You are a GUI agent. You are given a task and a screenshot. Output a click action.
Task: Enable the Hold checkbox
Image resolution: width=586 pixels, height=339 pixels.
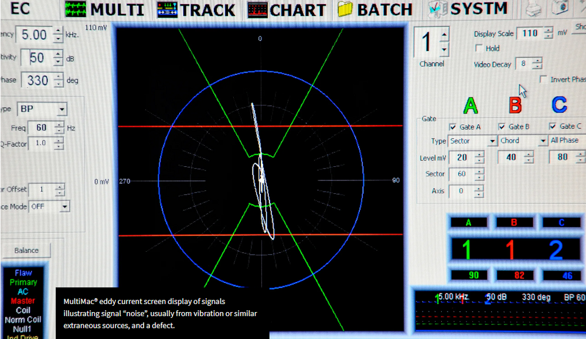click(479, 48)
